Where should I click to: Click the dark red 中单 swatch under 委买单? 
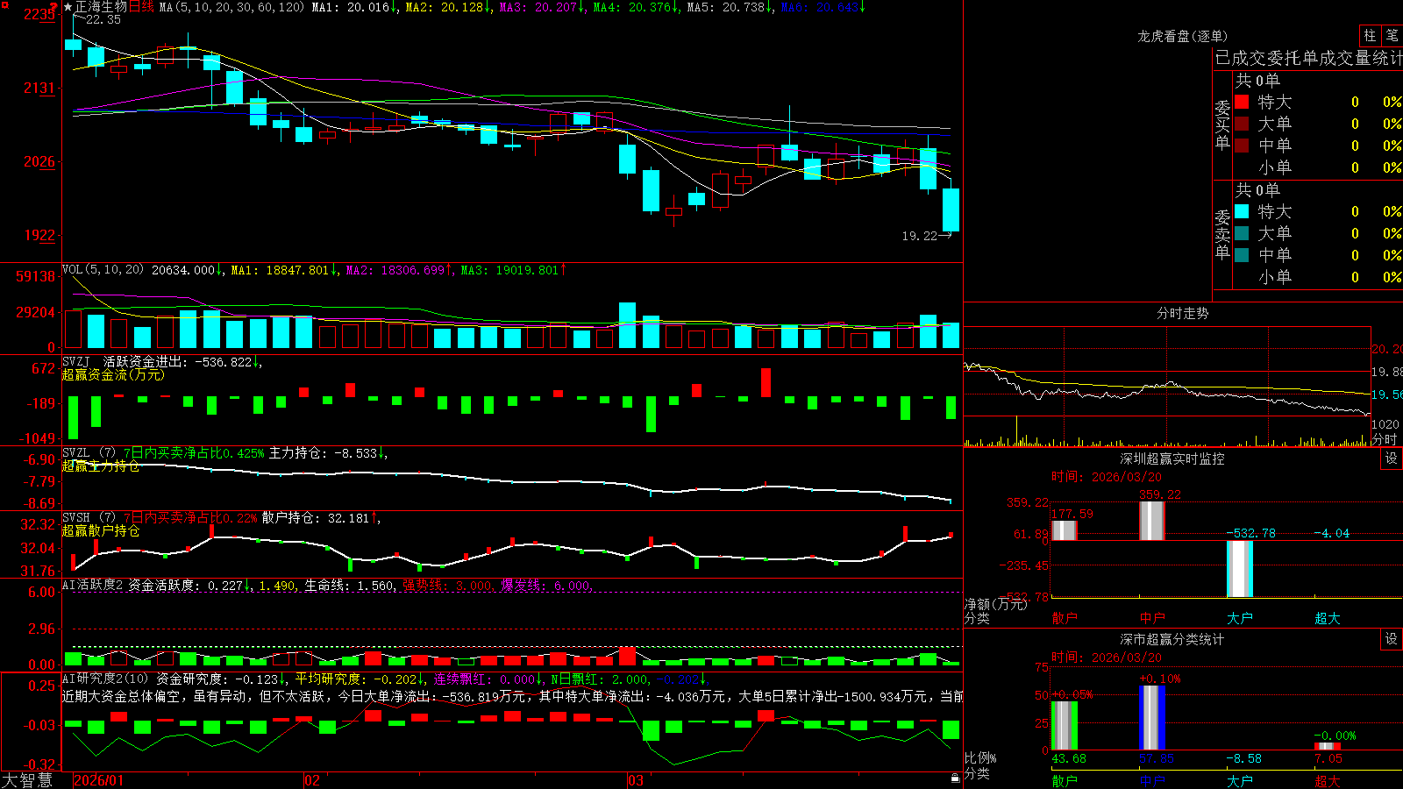(x=1242, y=146)
